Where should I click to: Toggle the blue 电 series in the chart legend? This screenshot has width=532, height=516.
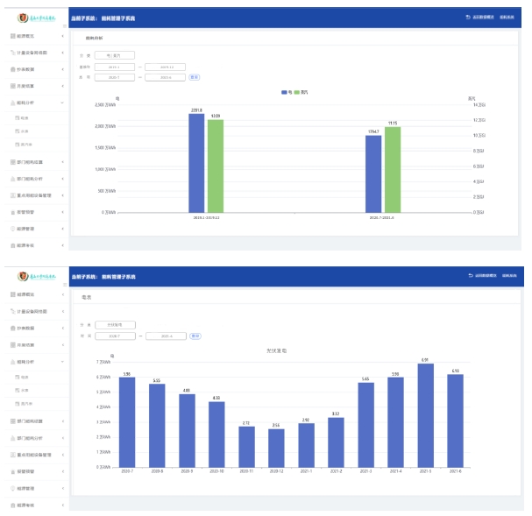pos(284,91)
